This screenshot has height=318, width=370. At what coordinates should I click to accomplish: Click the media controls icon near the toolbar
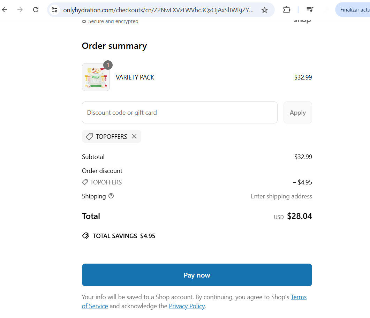(x=310, y=10)
